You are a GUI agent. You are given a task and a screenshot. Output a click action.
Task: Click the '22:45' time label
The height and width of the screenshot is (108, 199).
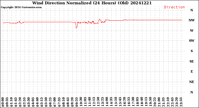[172, 102]
